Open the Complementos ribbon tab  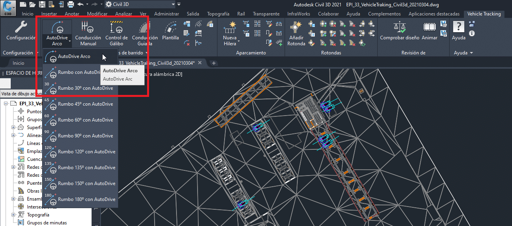tap(384, 14)
